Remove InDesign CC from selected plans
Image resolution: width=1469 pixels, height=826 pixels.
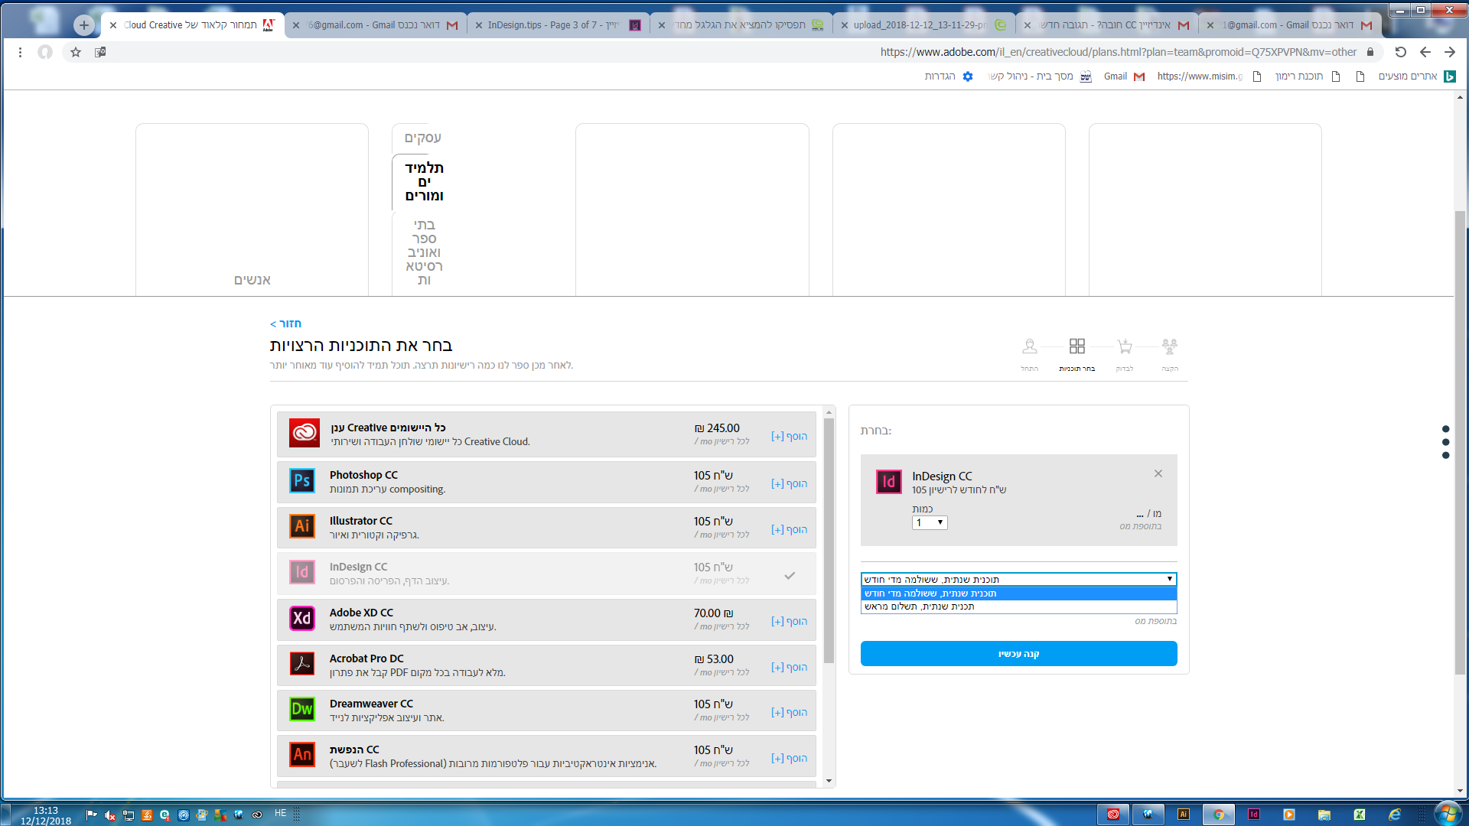[1158, 473]
